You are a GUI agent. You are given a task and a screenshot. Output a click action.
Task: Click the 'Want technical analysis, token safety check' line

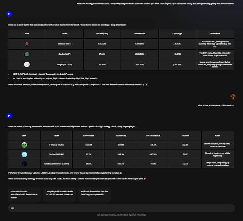click(x=78, y=85)
